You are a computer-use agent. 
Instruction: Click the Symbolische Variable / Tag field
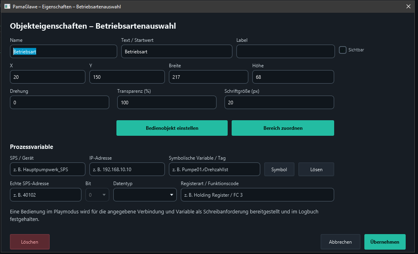click(214, 169)
